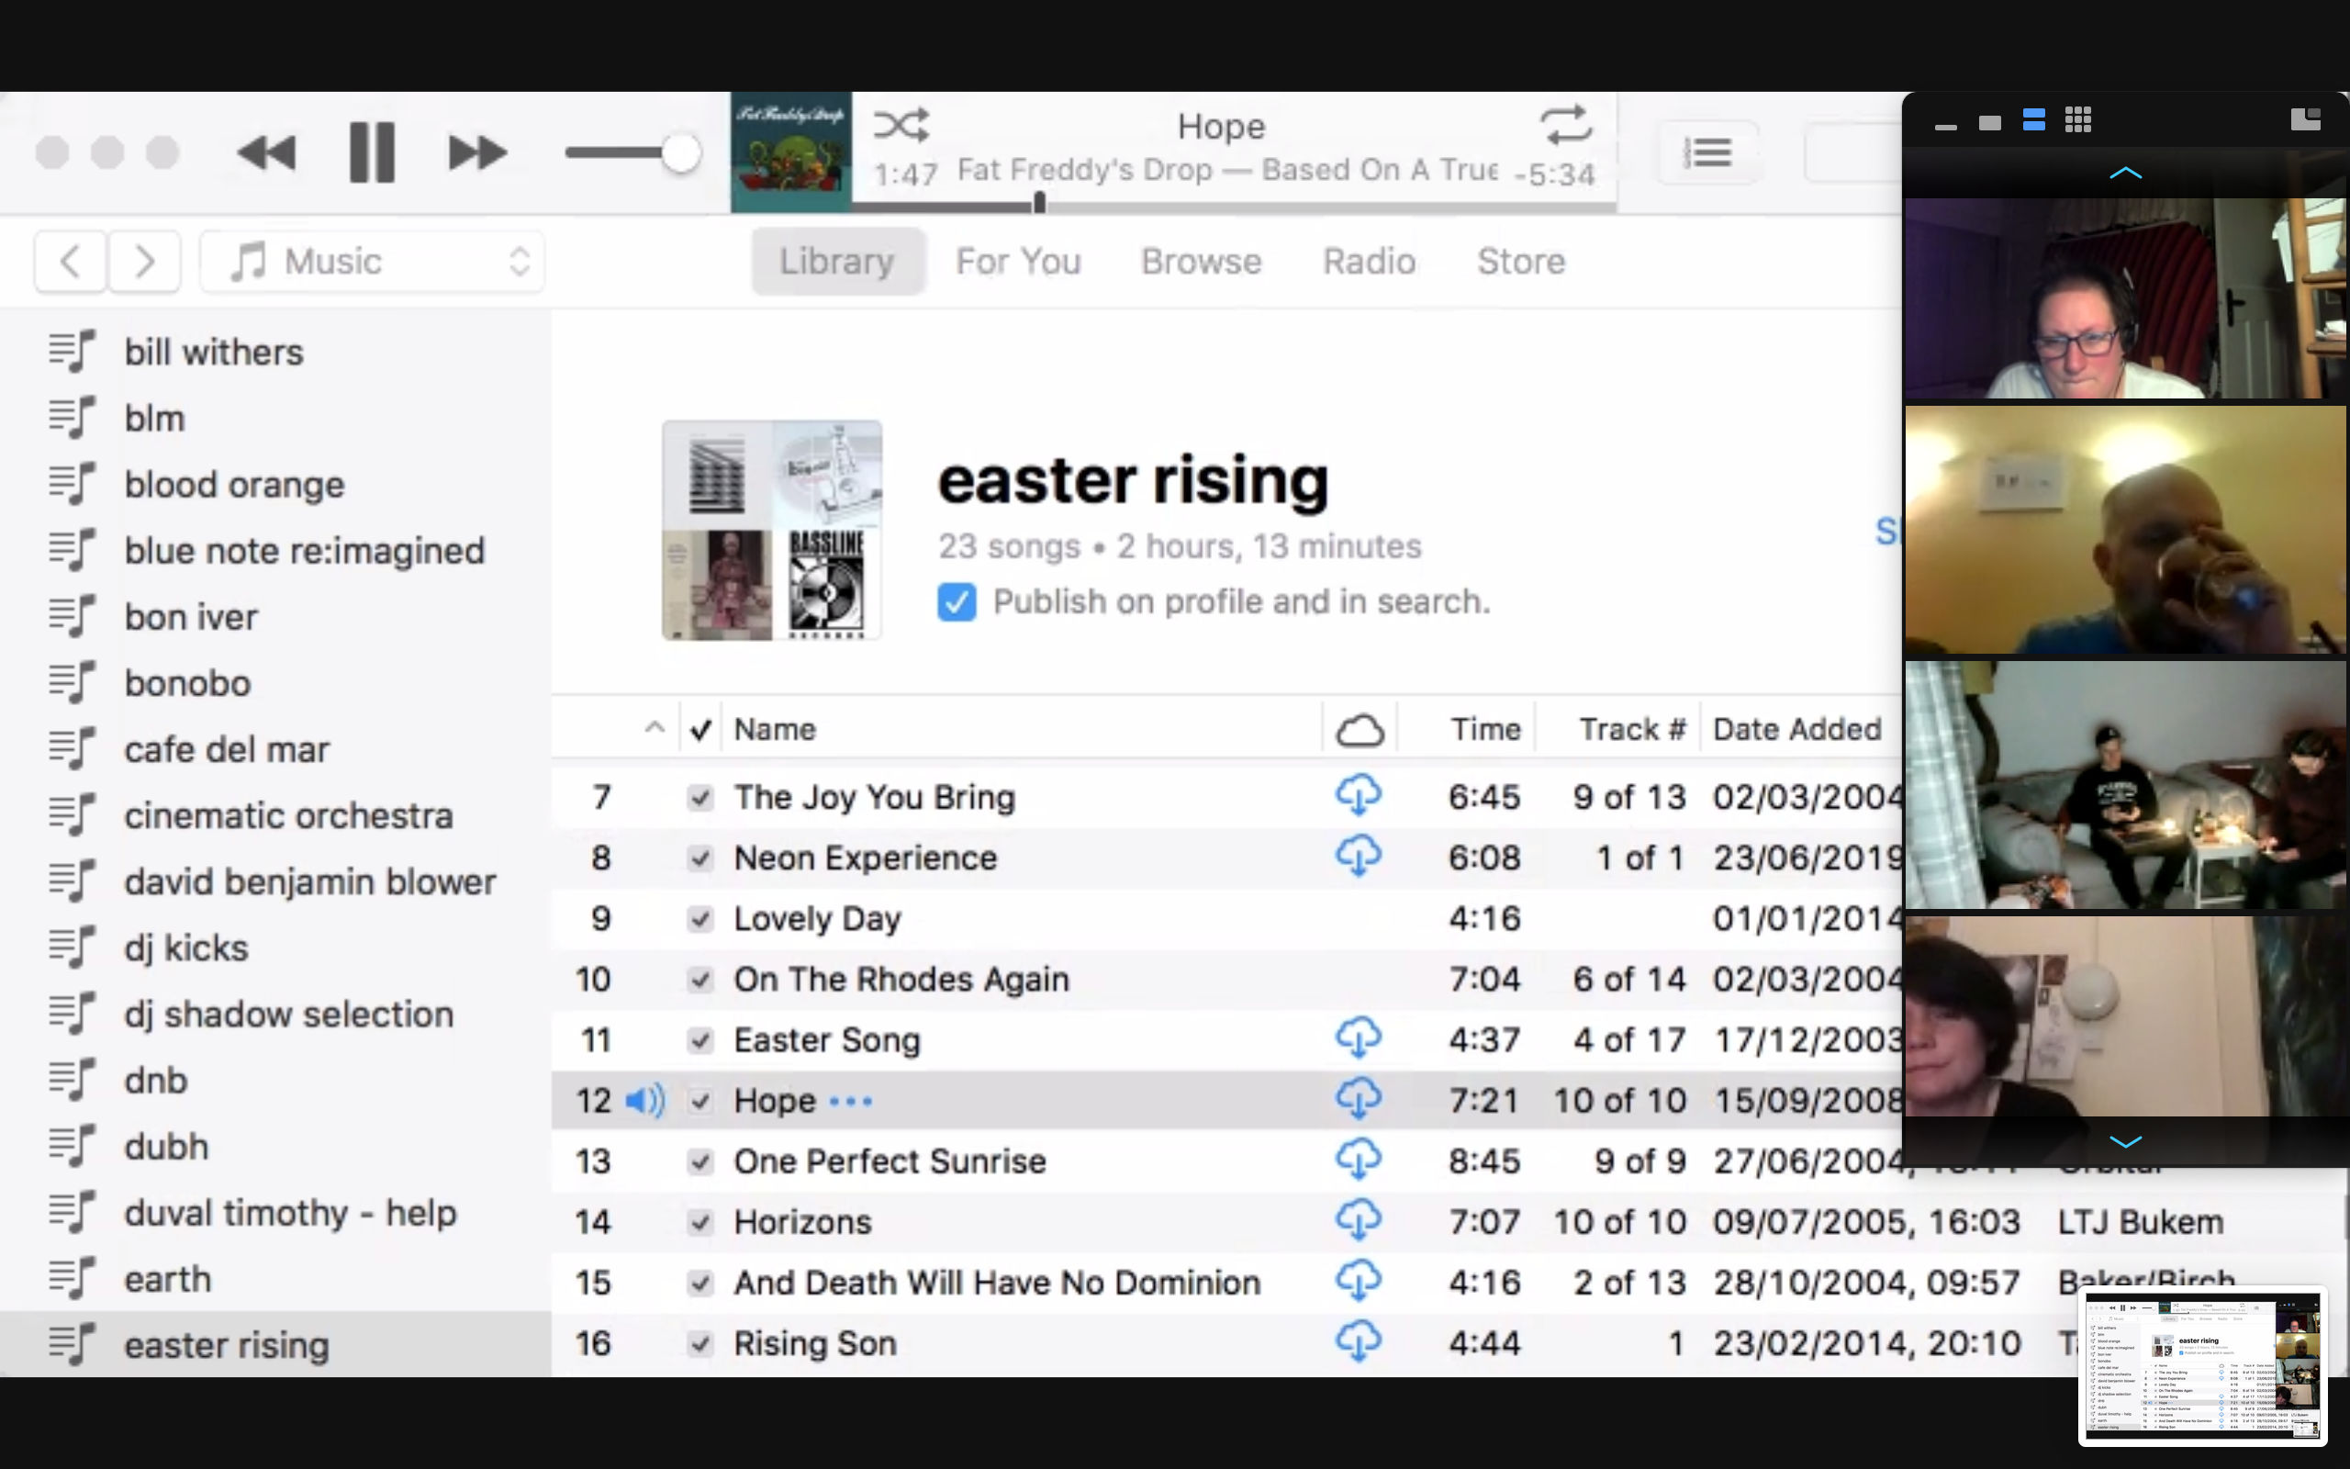
Task: Uncheck the On The Rhodes Again song
Action: pos(699,980)
